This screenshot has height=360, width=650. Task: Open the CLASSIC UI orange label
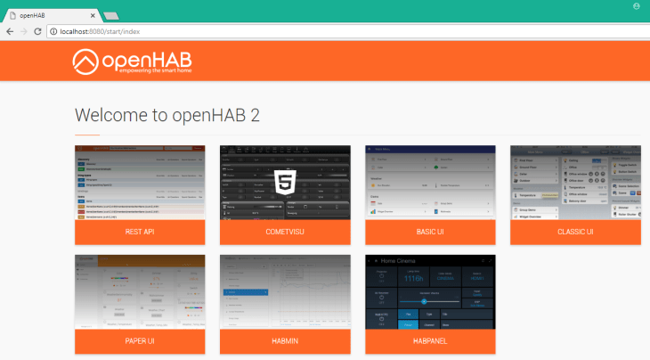575,232
